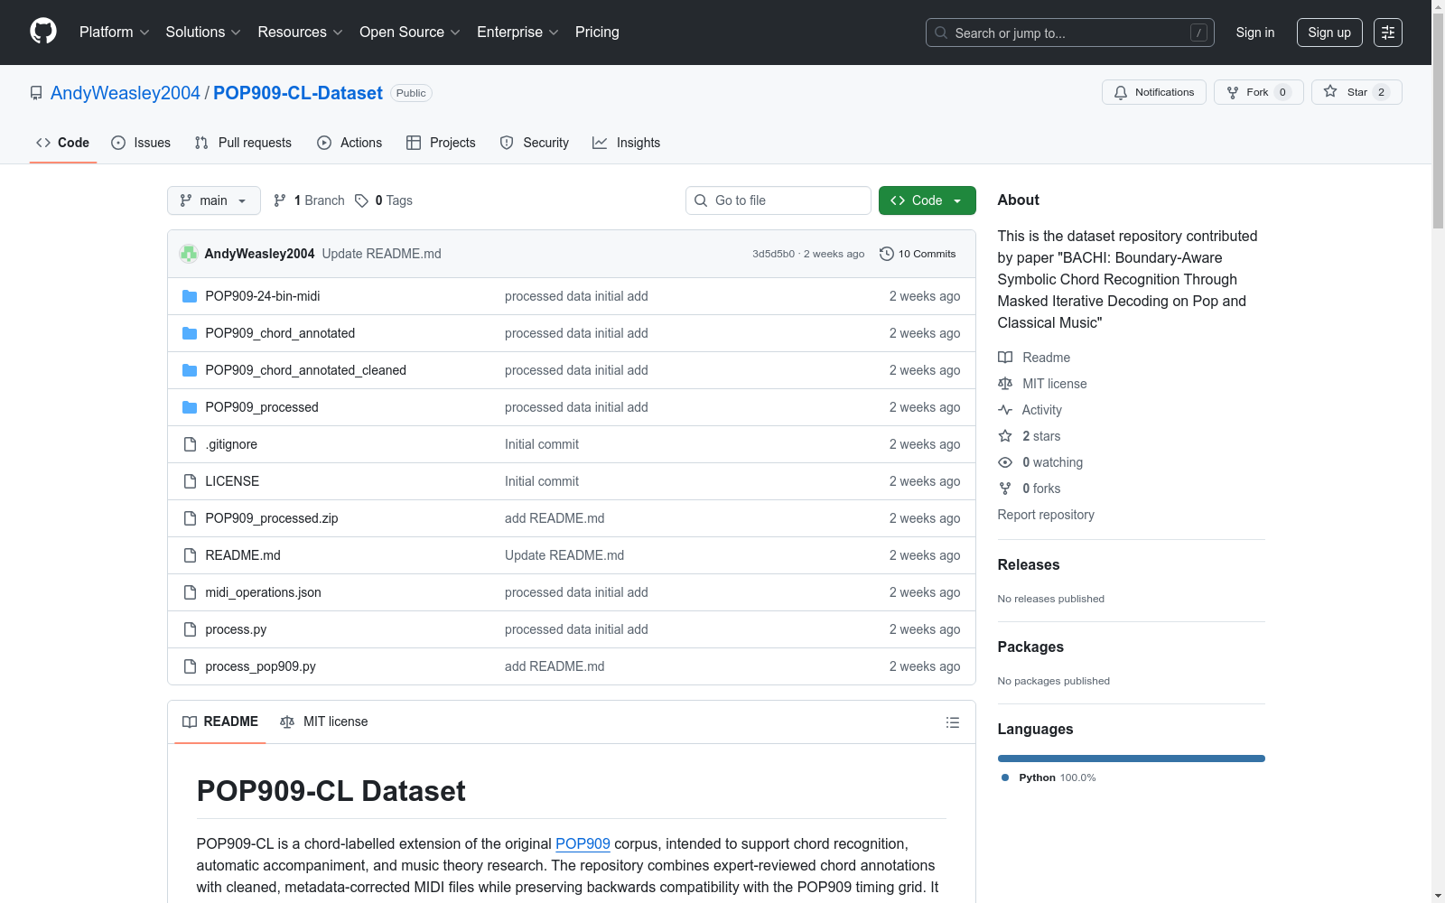Image resolution: width=1445 pixels, height=903 pixels.
Task: Open the AndyWeasley2004 owner profile link
Action: coord(126,93)
